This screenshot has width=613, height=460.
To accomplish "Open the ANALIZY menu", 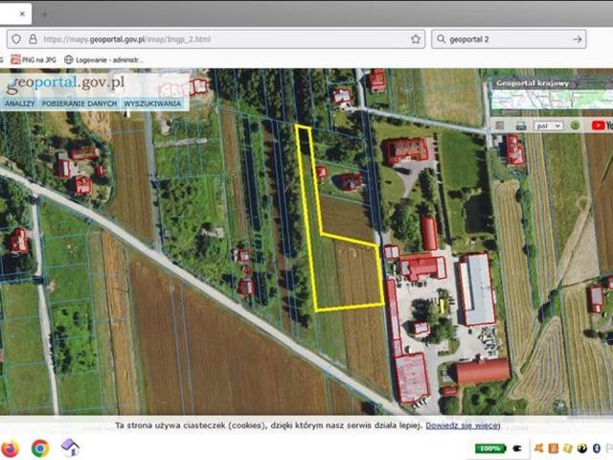I will tap(19, 103).
